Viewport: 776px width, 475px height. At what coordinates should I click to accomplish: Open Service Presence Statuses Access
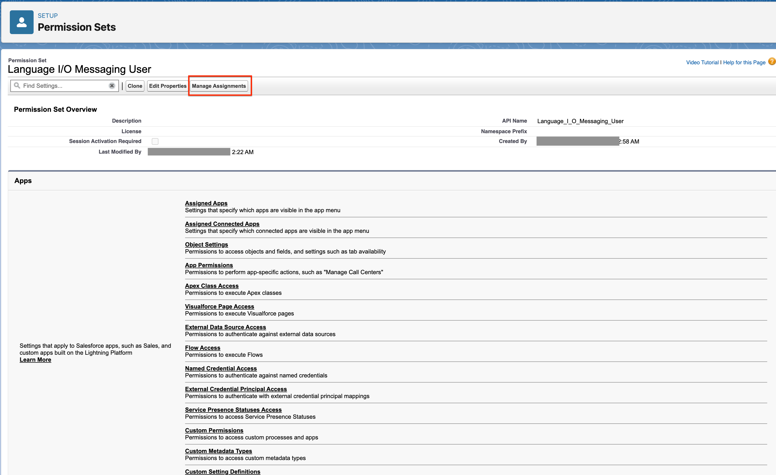(x=233, y=410)
